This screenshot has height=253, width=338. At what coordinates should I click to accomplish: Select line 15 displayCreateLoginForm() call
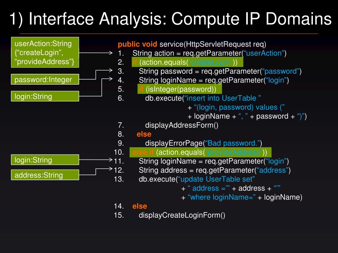182,215
